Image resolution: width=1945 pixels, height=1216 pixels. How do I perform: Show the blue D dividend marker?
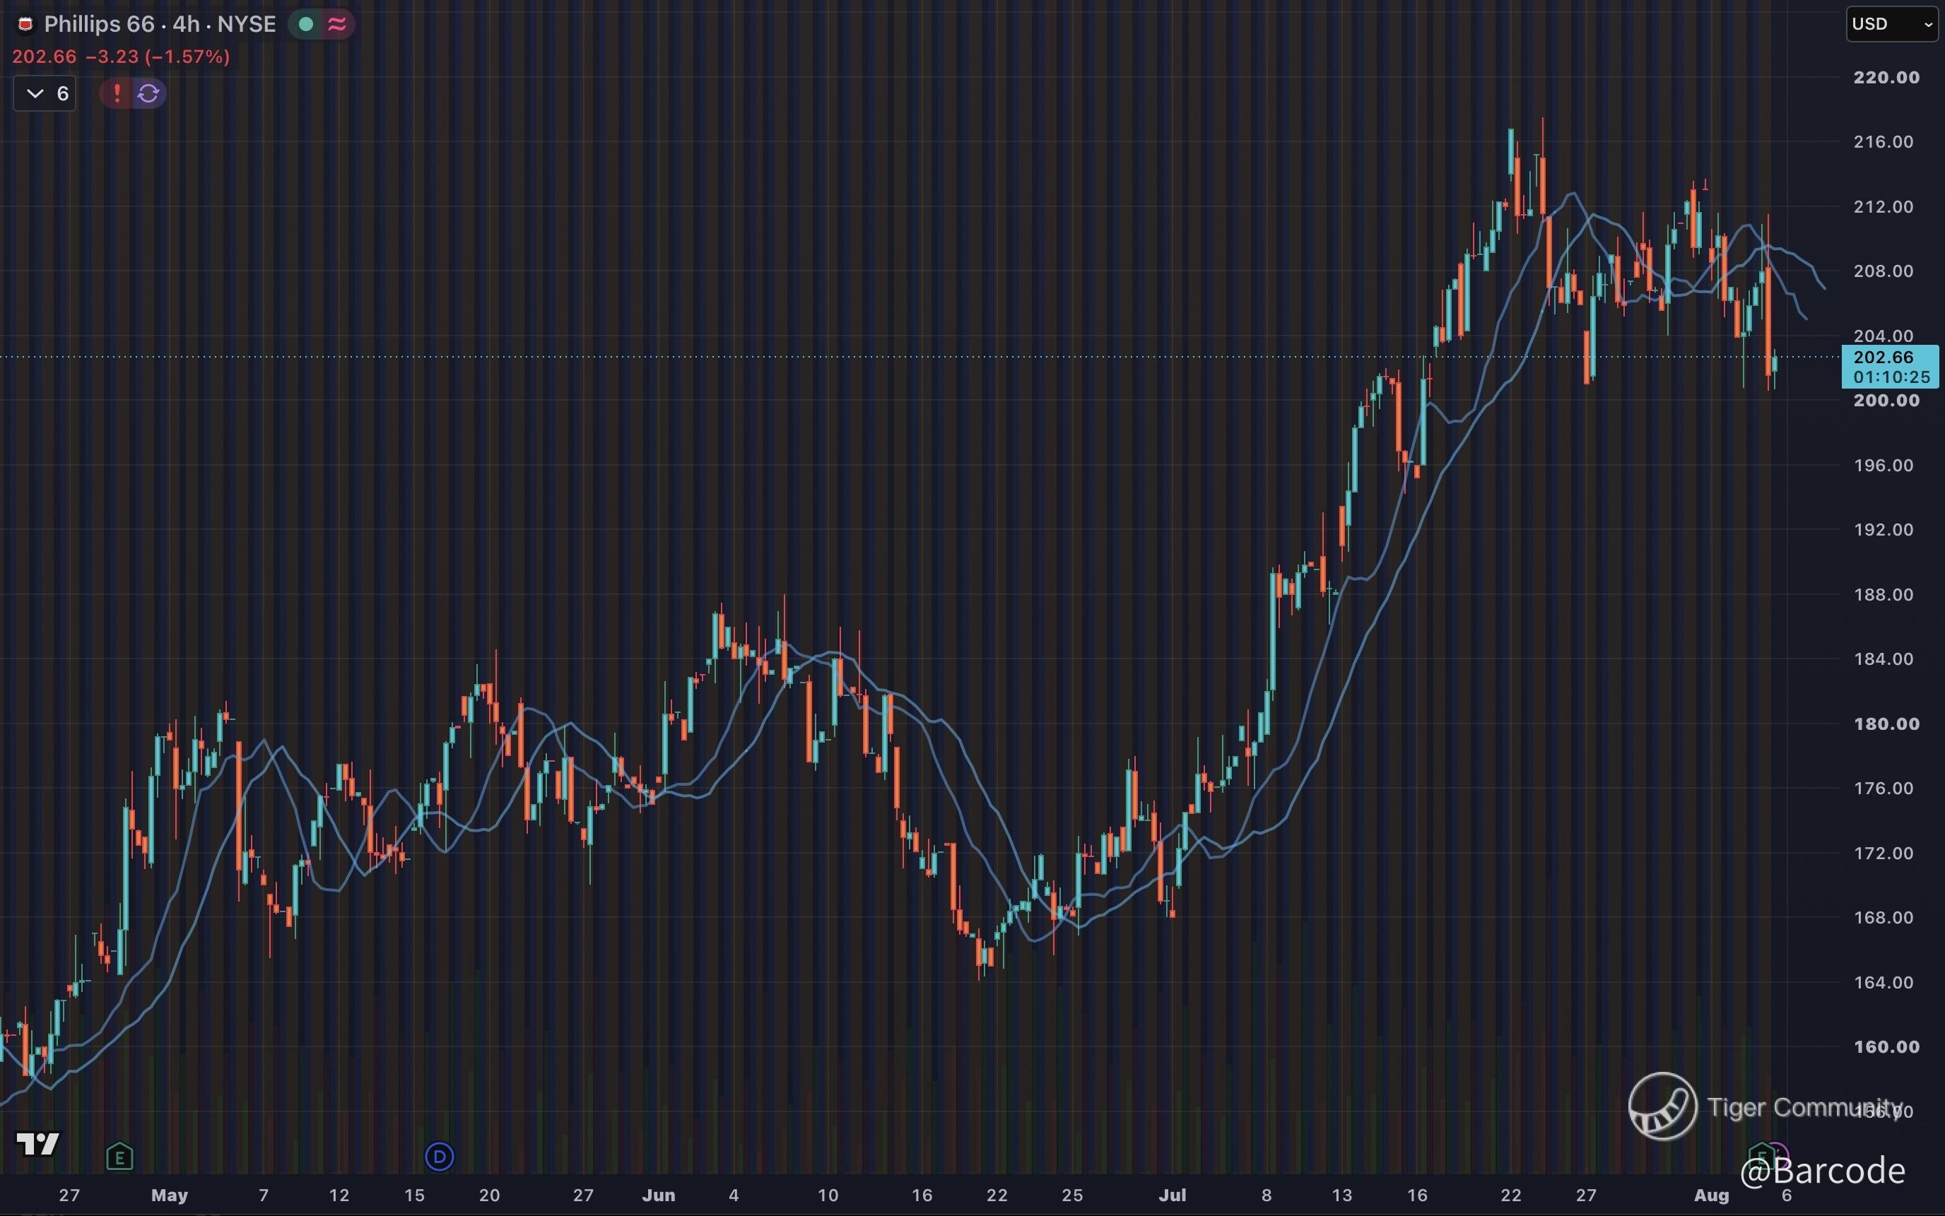[x=439, y=1157]
